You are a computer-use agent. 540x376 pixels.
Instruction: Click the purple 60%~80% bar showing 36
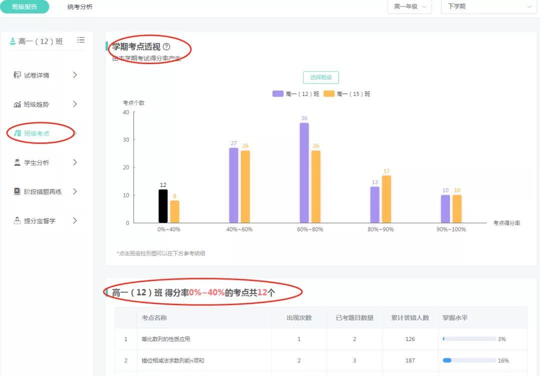tap(304, 173)
